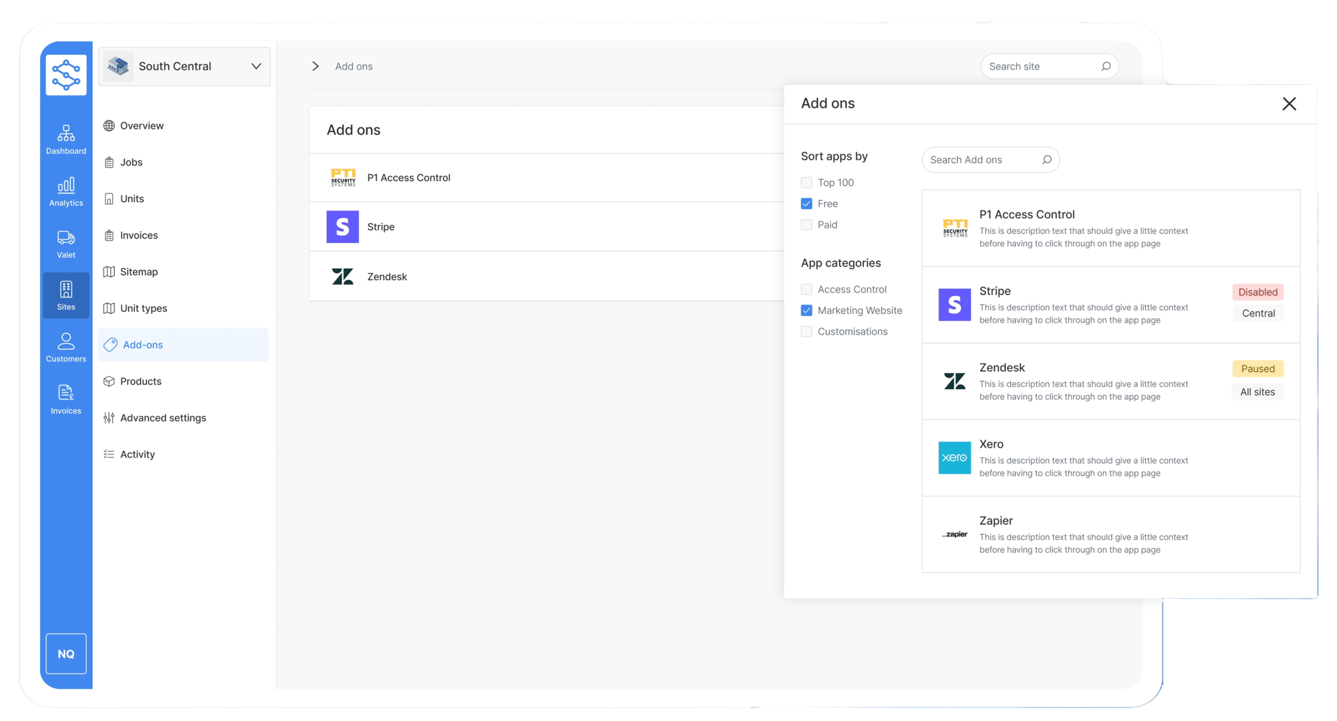The height and width of the screenshot is (721, 1337).
Task: Click the Central tag on Stripe
Action: pyautogui.click(x=1258, y=313)
